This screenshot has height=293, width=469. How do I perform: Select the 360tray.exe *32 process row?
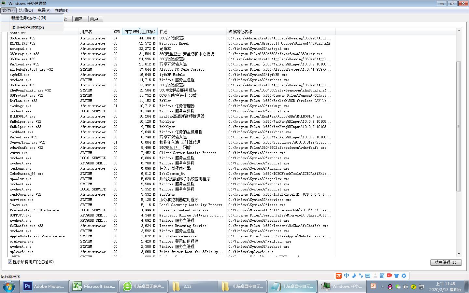172,54
